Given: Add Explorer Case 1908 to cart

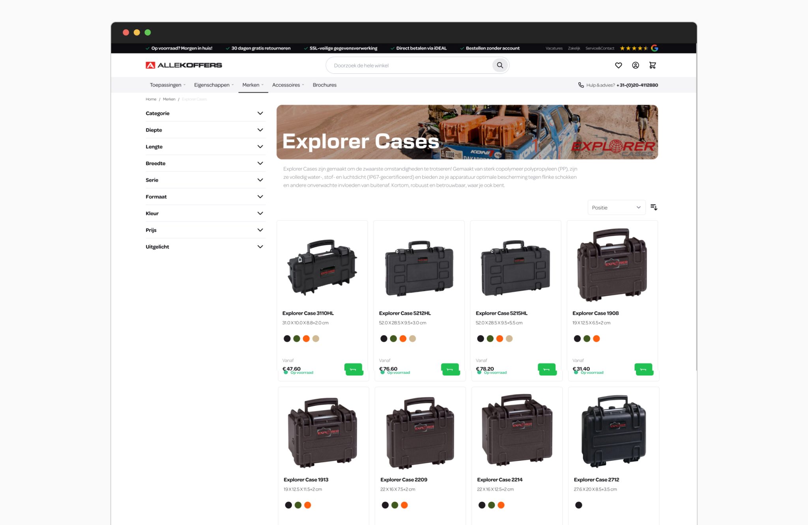Looking at the screenshot, I should tap(644, 369).
